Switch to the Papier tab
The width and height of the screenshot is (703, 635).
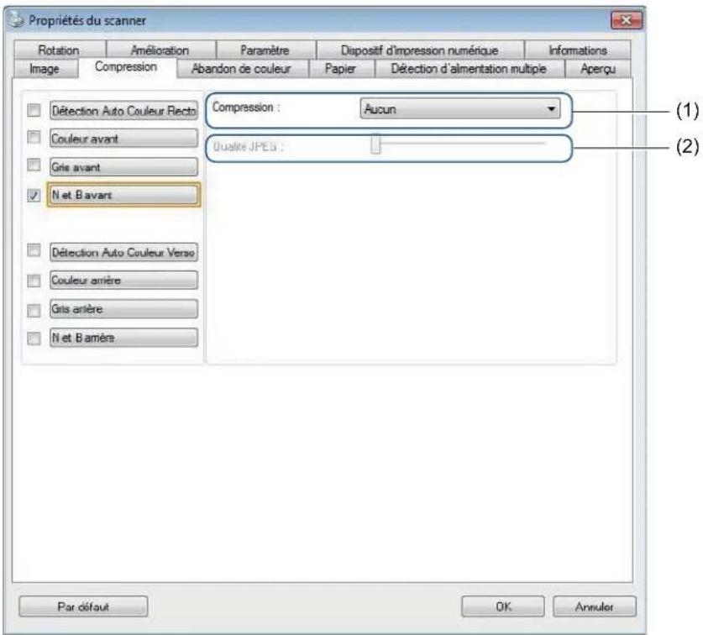[341, 69]
